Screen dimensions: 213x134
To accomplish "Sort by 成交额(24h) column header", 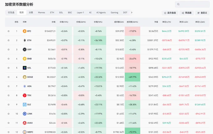I will tap(119, 22).
